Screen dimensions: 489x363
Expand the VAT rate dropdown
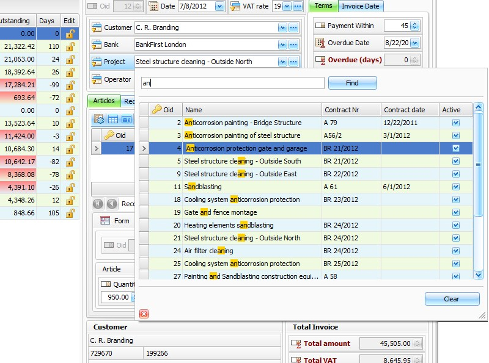click(287, 6)
